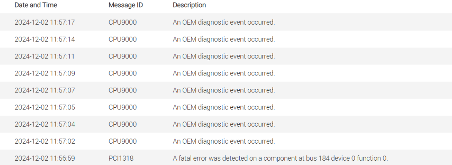Click the 11:57:05 timestamp cell

point(45,107)
